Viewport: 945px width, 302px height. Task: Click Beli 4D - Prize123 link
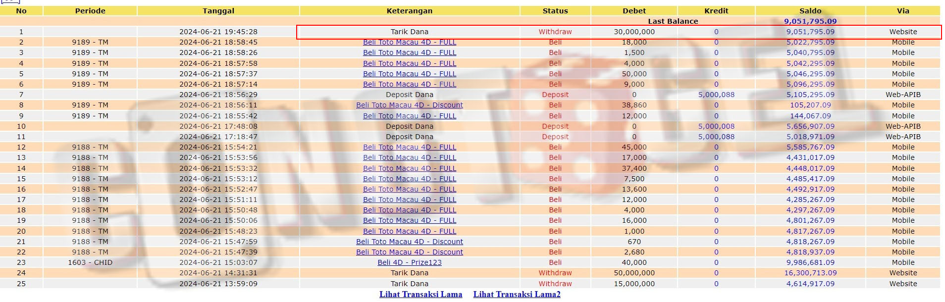coord(409,262)
